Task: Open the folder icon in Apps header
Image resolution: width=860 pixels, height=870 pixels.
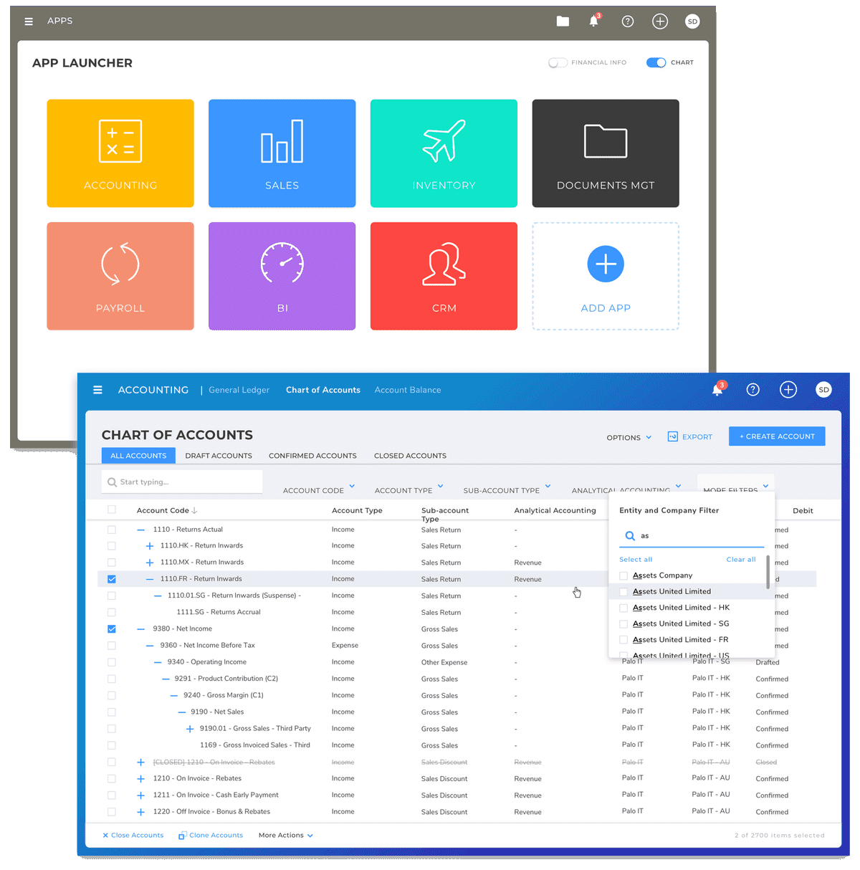Action: click(x=563, y=21)
